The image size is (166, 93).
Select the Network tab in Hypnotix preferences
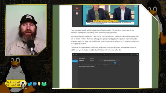coord(75,59)
